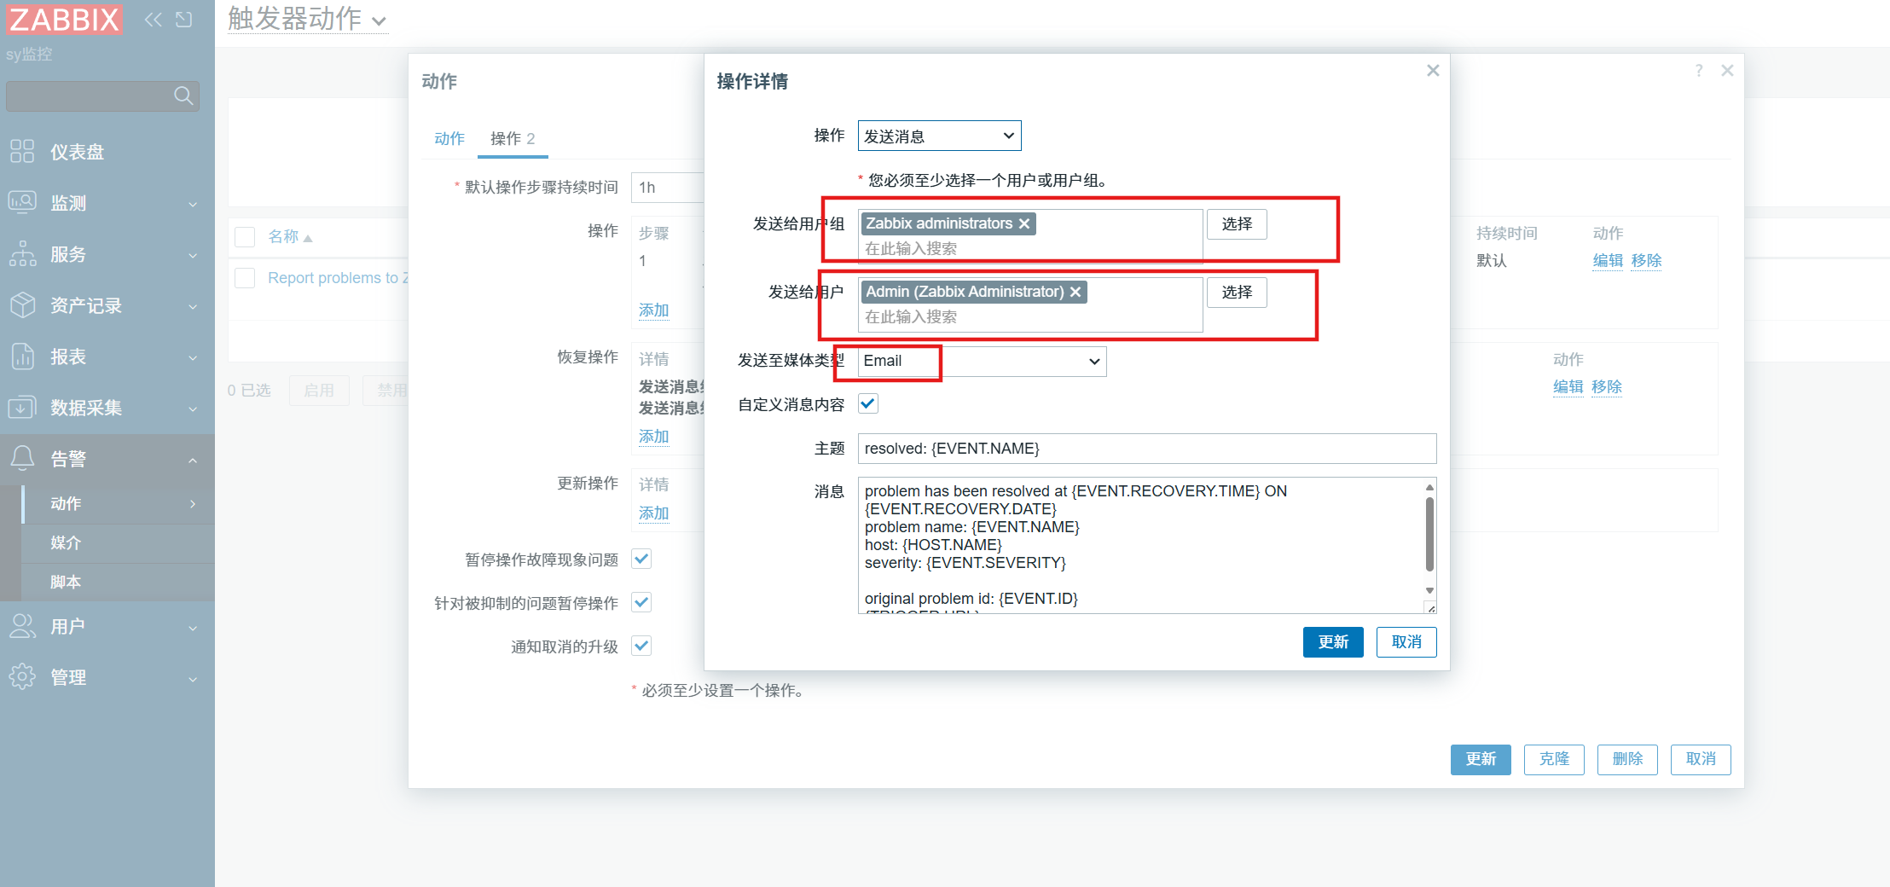
Task: Click the sidebar search magnifier icon
Action: tap(183, 96)
